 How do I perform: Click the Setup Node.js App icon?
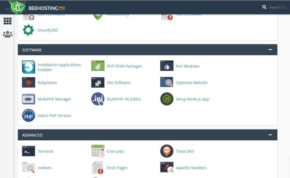pos(167,99)
